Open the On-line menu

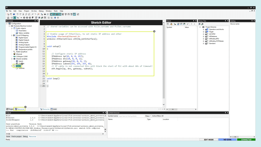34,11
